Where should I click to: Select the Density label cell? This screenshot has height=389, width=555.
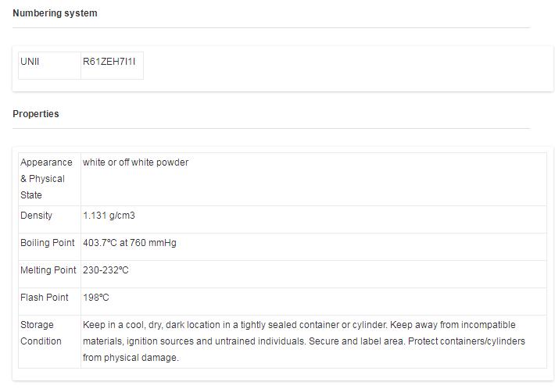coord(49,219)
